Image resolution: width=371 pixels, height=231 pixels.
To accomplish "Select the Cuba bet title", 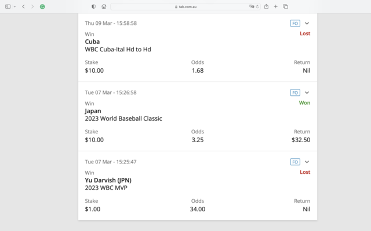I will (x=92, y=42).
